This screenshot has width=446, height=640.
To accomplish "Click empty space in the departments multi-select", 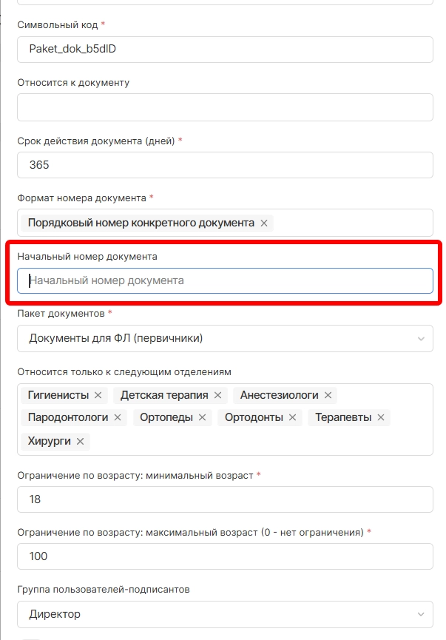I will 259,441.
